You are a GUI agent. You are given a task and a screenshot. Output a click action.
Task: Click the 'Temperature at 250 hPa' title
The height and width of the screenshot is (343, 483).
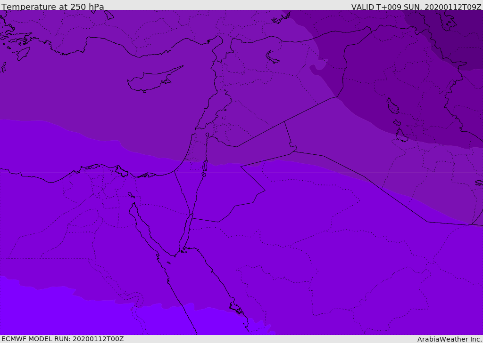click(x=53, y=7)
